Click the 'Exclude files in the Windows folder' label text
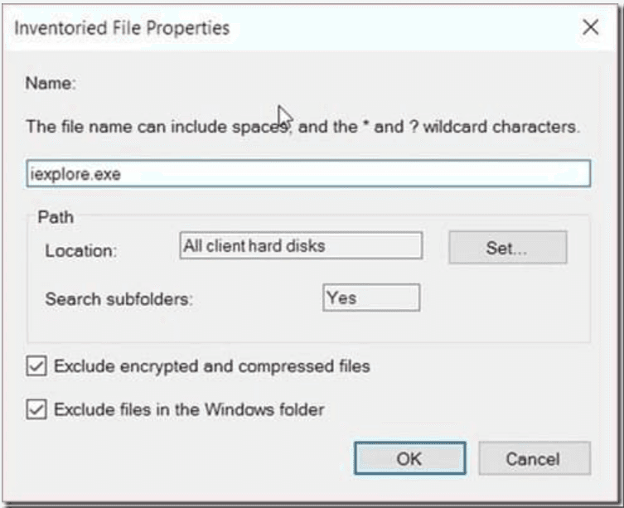Image resolution: width=624 pixels, height=508 pixels. [x=188, y=409]
